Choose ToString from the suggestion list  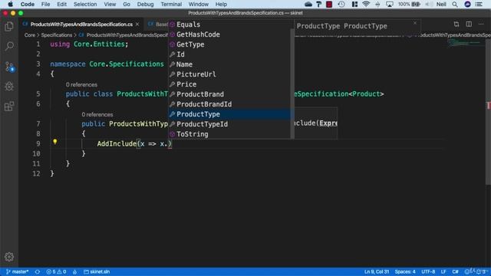tap(229, 134)
